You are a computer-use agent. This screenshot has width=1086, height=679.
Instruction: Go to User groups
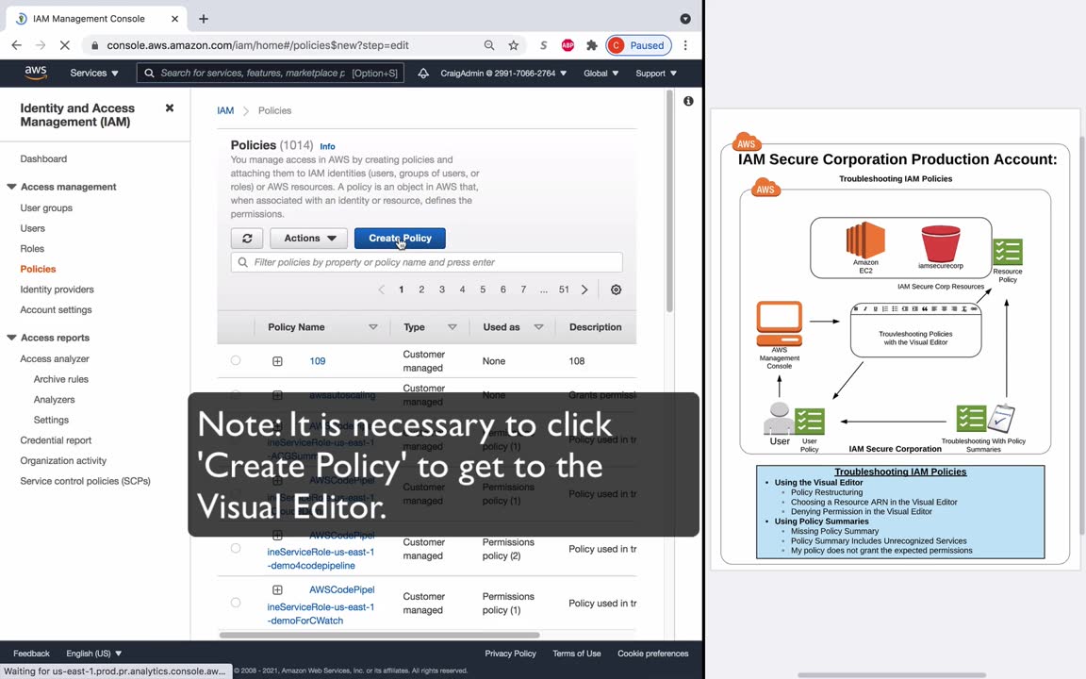46,207
